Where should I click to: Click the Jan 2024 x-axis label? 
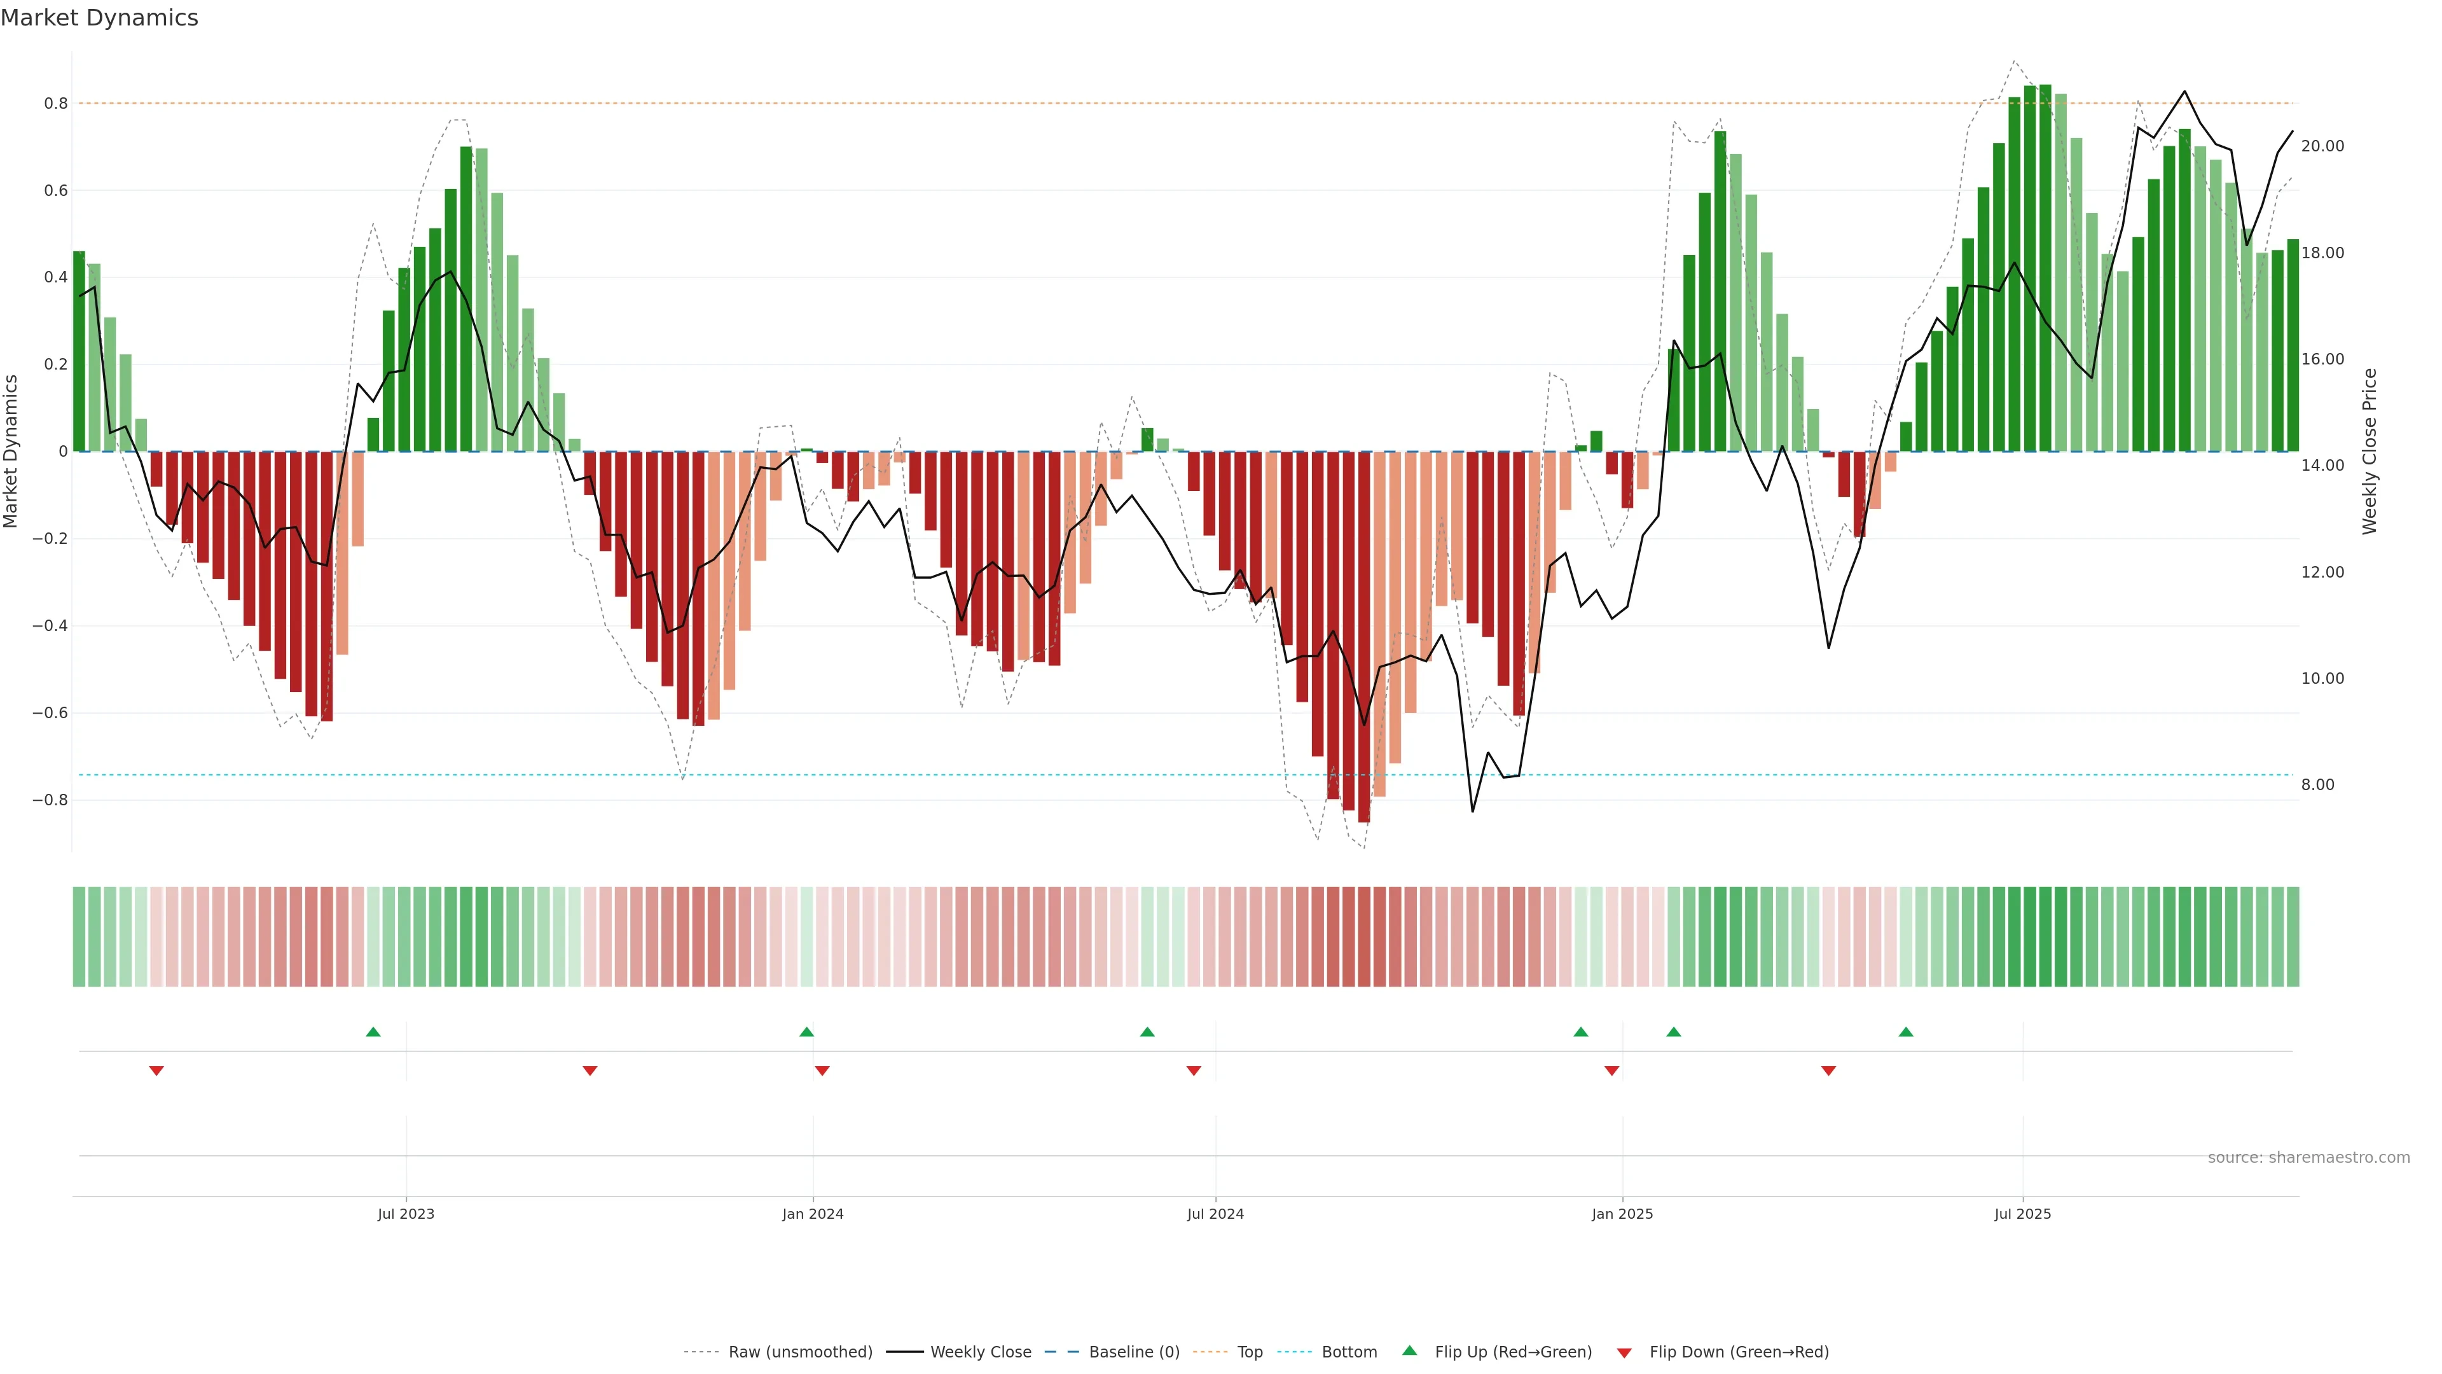813,1214
